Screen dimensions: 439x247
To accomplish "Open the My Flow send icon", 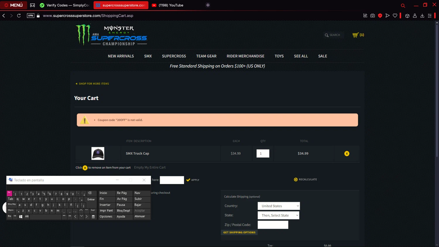I will click(387, 16).
